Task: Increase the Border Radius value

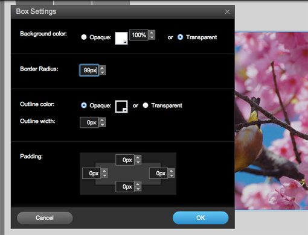Action: click(x=102, y=68)
